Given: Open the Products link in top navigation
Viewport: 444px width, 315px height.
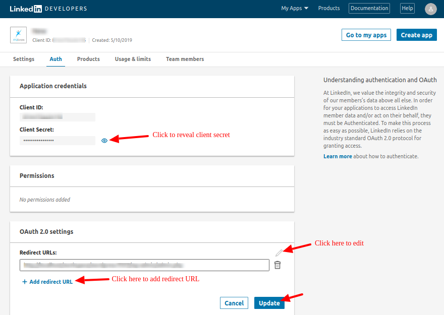Looking at the screenshot, I should 329,8.
